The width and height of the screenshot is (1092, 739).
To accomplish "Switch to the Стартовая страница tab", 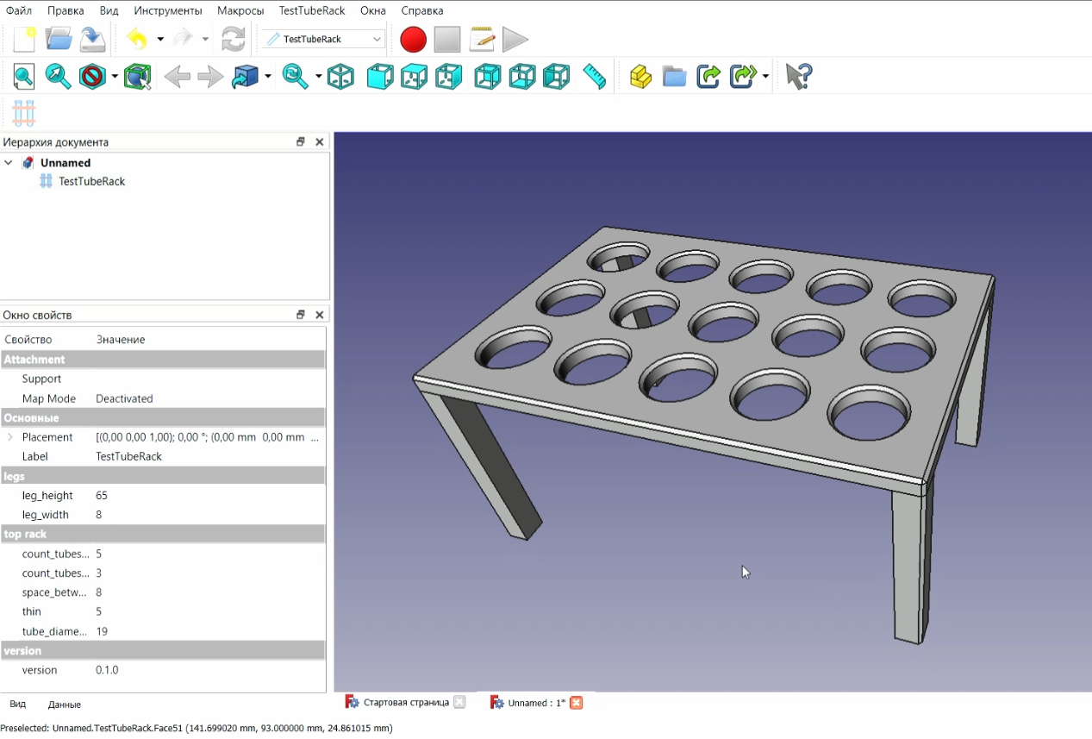I will tap(406, 703).
